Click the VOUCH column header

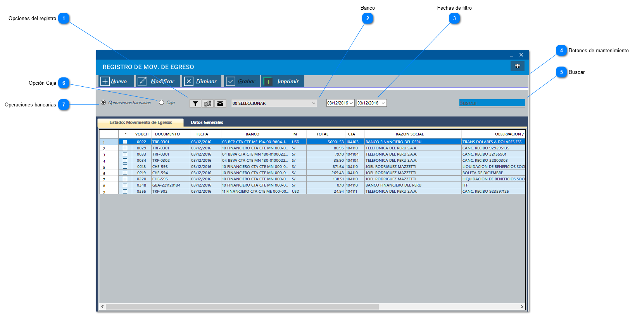142,134
